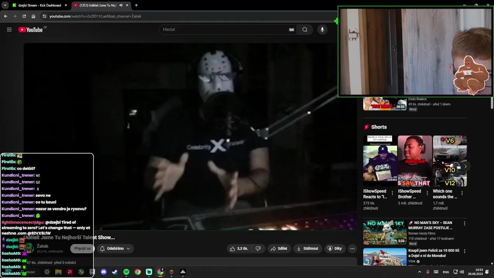Go back with the browser back arrow
494x278 pixels.
[x=5, y=16]
